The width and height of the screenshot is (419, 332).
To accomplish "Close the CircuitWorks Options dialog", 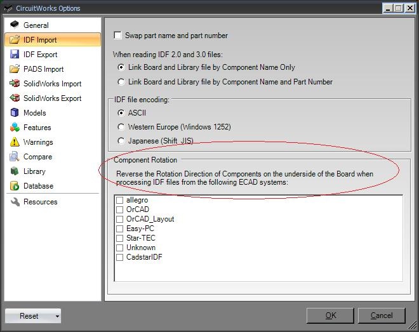I will (x=409, y=8).
